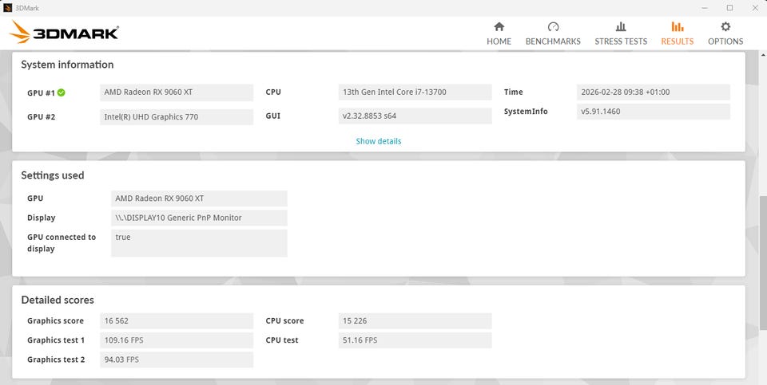Close the 3DMark window
Viewport: 767px width, 385px height.
754,8
